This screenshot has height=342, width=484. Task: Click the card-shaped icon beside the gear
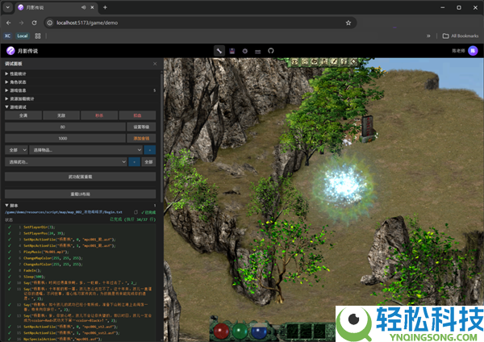click(258, 52)
